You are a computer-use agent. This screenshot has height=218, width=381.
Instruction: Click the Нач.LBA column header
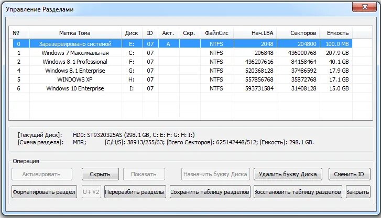[255, 33]
